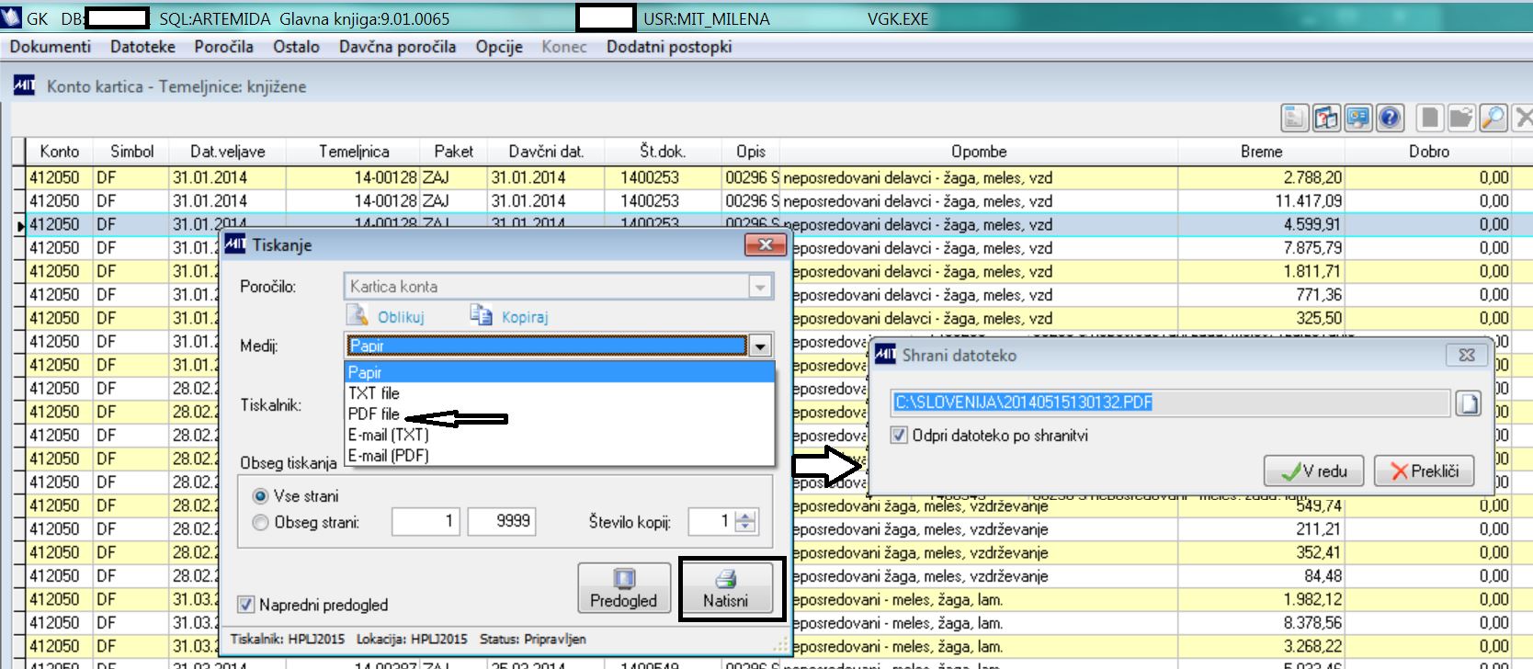Open the Dodatni postopki menu
Viewport: 1533px width, 669px height.
669,47
